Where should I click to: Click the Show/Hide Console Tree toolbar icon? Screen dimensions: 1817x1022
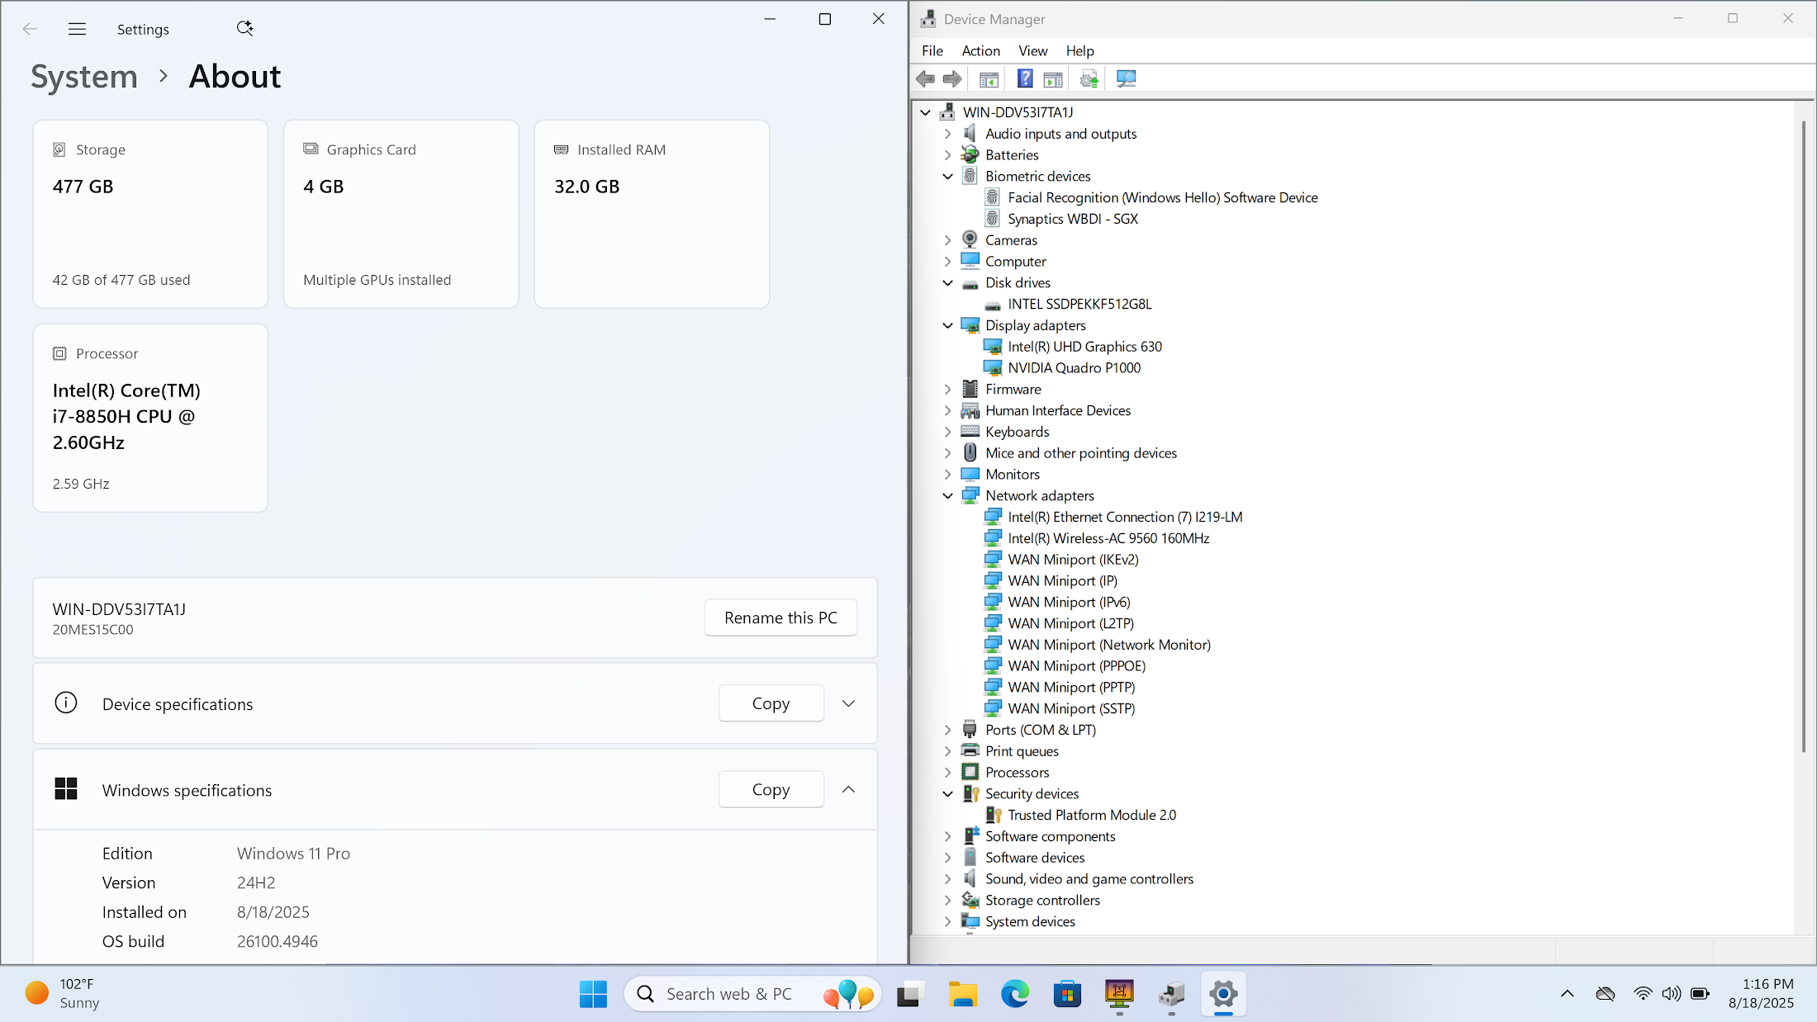[x=989, y=79]
